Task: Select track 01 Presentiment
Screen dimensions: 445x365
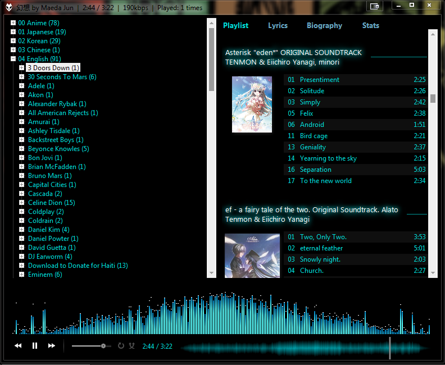Action: (356, 80)
